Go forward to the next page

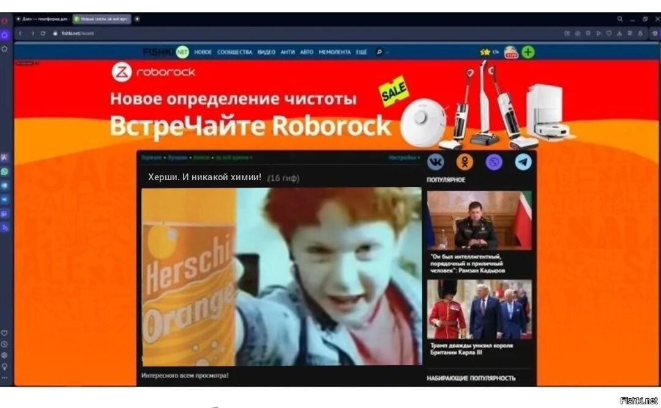[32, 33]
